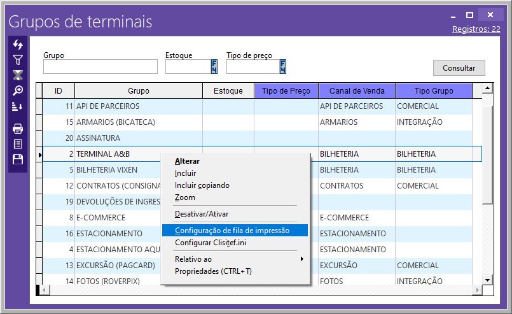Select the zoom magnifier icon

tap(18, 90)
